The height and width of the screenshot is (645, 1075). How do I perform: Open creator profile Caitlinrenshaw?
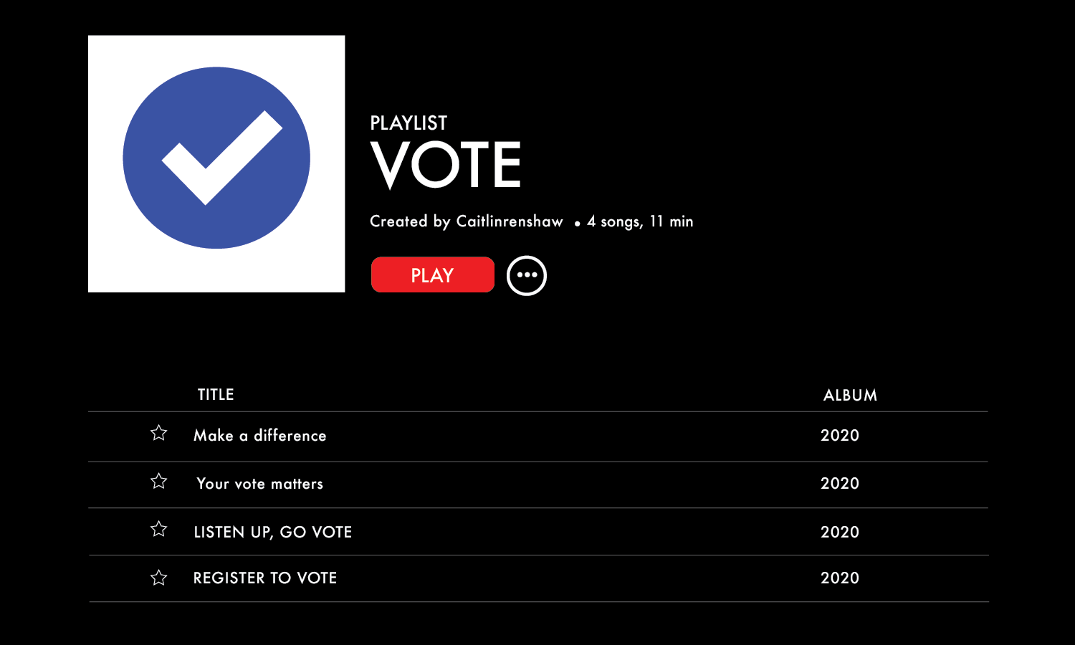pyautogui.click(x=510, y=221)
